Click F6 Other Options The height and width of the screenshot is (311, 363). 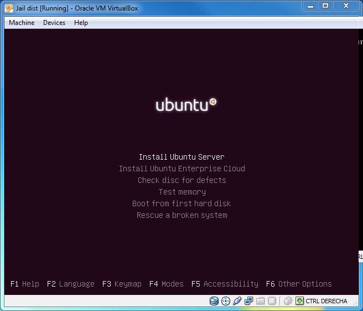[299, 284]
